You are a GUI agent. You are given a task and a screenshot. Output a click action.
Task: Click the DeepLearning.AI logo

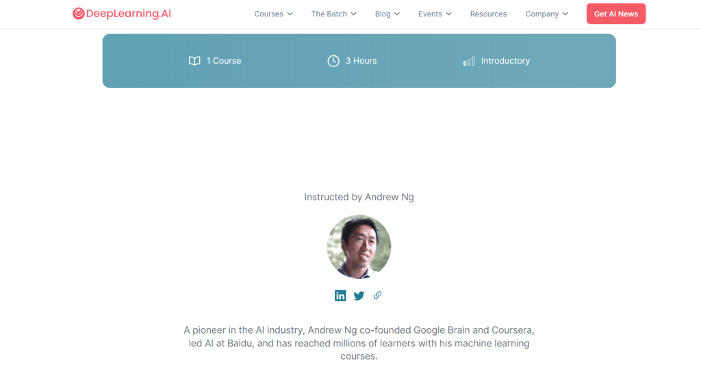pos(122,14)
